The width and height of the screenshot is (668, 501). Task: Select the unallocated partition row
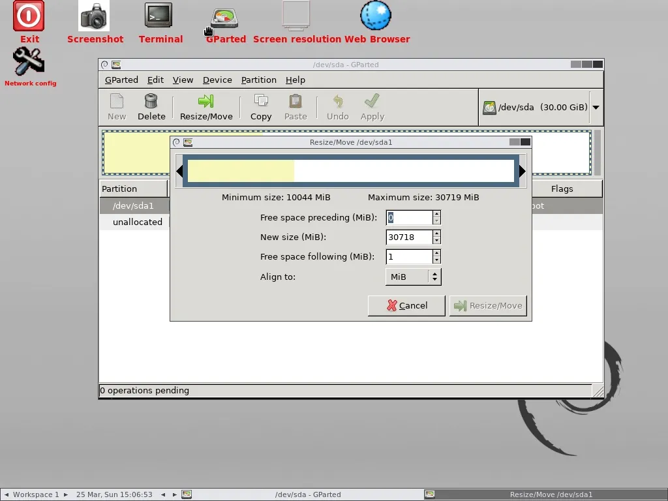(137, 222)
